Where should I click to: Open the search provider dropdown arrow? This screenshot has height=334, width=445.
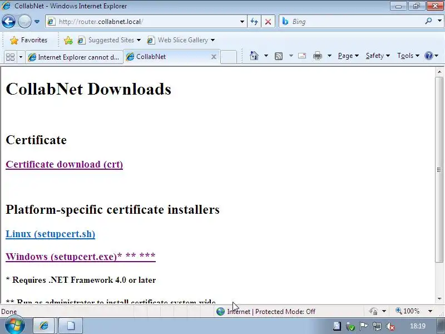click(439, 21)
